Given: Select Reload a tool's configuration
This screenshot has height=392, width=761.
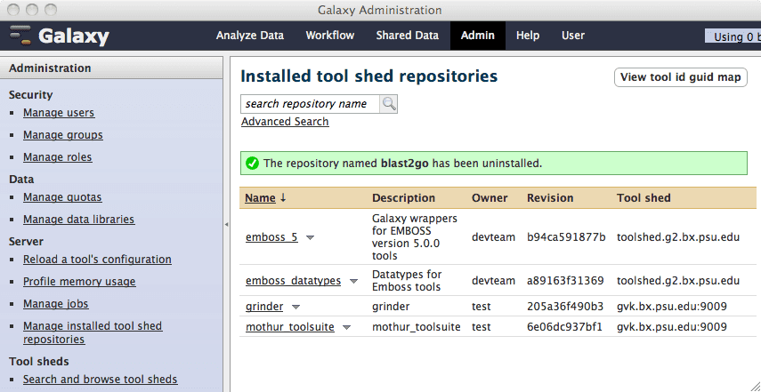Looking at the screenshot, I should pos(97,260).
